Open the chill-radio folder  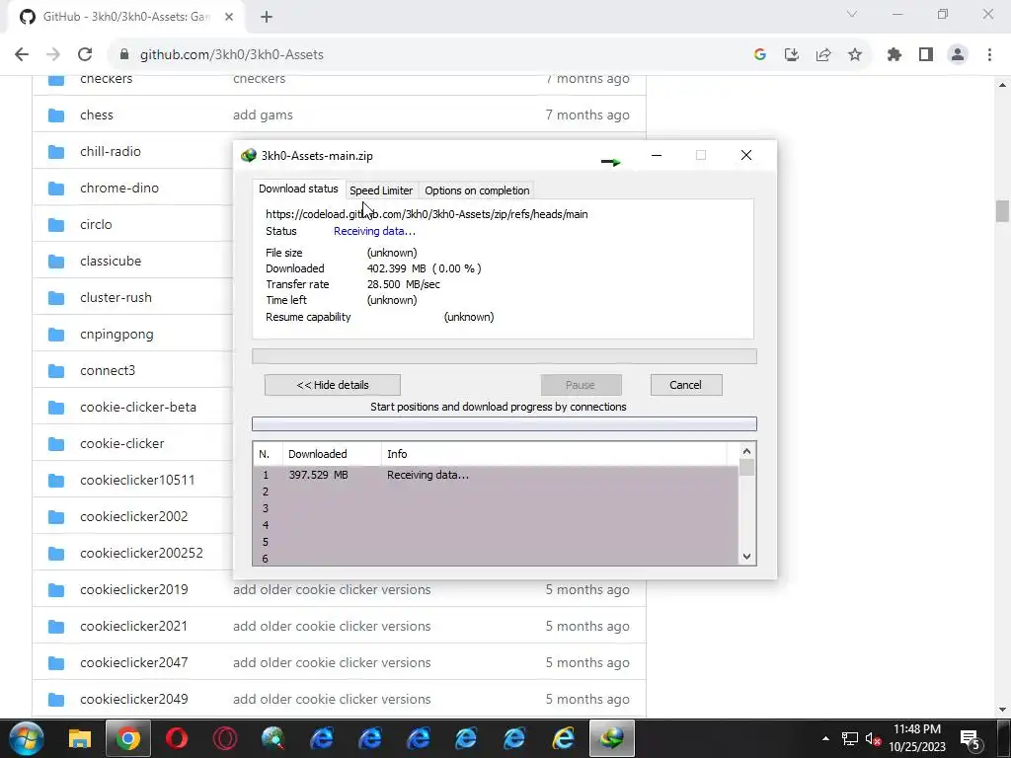[111, 151]
